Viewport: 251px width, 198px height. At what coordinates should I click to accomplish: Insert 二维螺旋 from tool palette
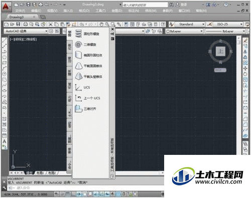(86, 45)
